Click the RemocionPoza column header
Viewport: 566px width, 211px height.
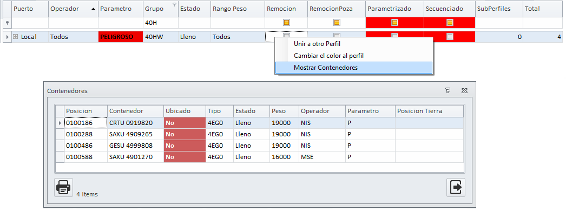coord(337,9)
